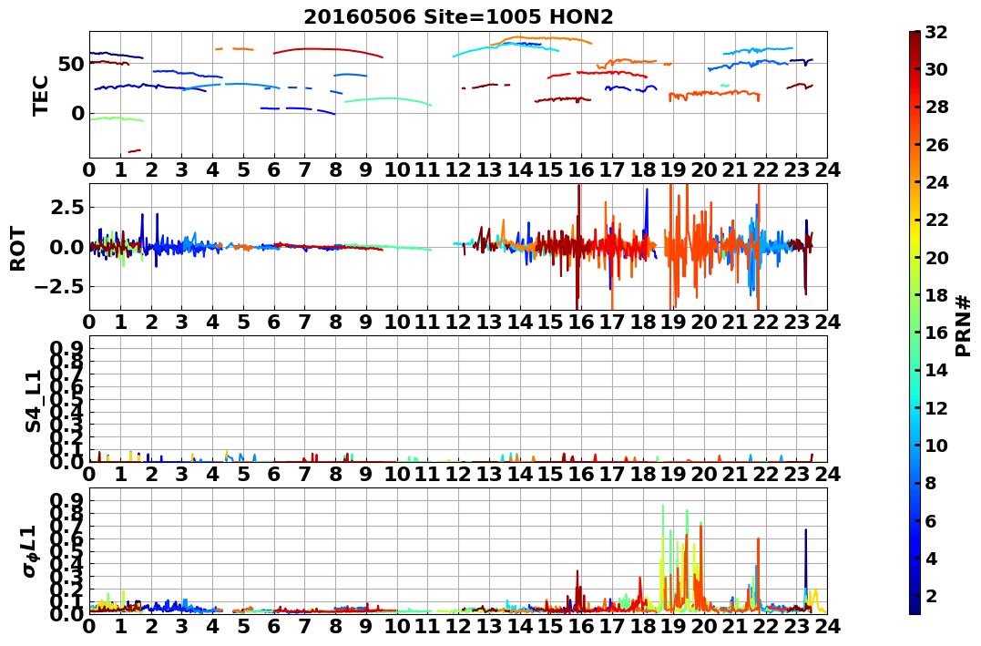The image size is (981, 646).
Task: Click colorbar tick label 8
Action: pos(931,483)
